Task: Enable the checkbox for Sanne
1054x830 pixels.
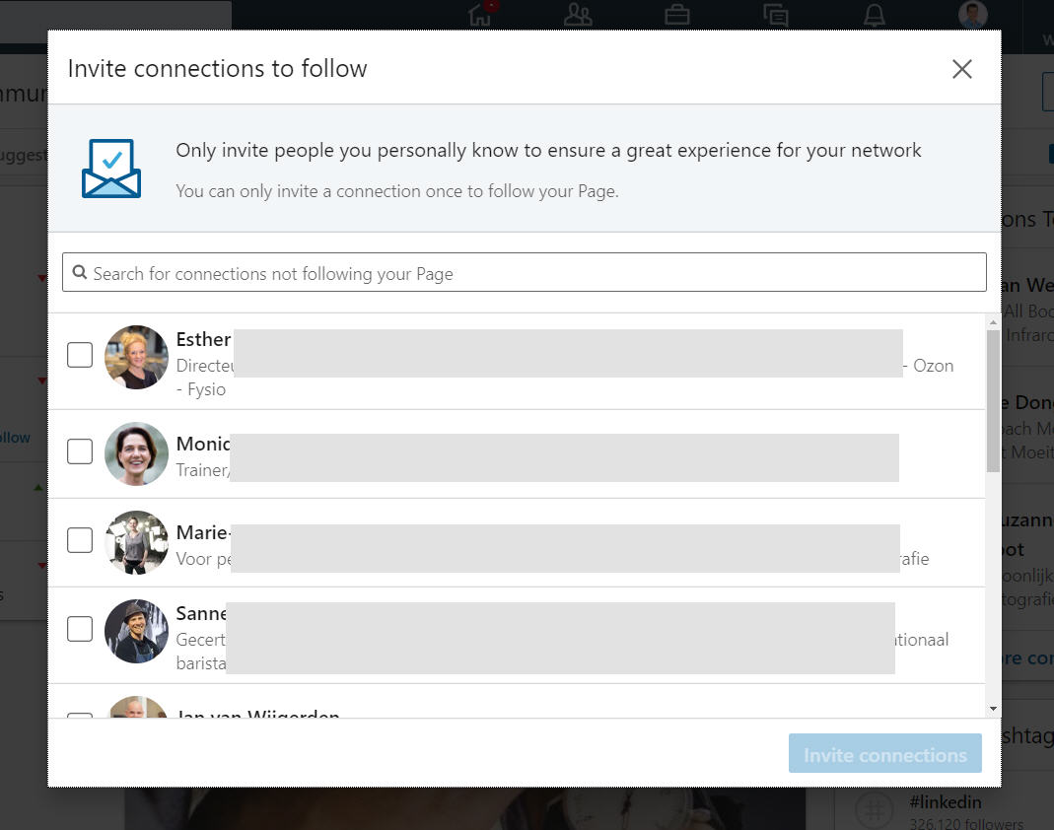Action: pyautogui.click(x=80, y=628)
